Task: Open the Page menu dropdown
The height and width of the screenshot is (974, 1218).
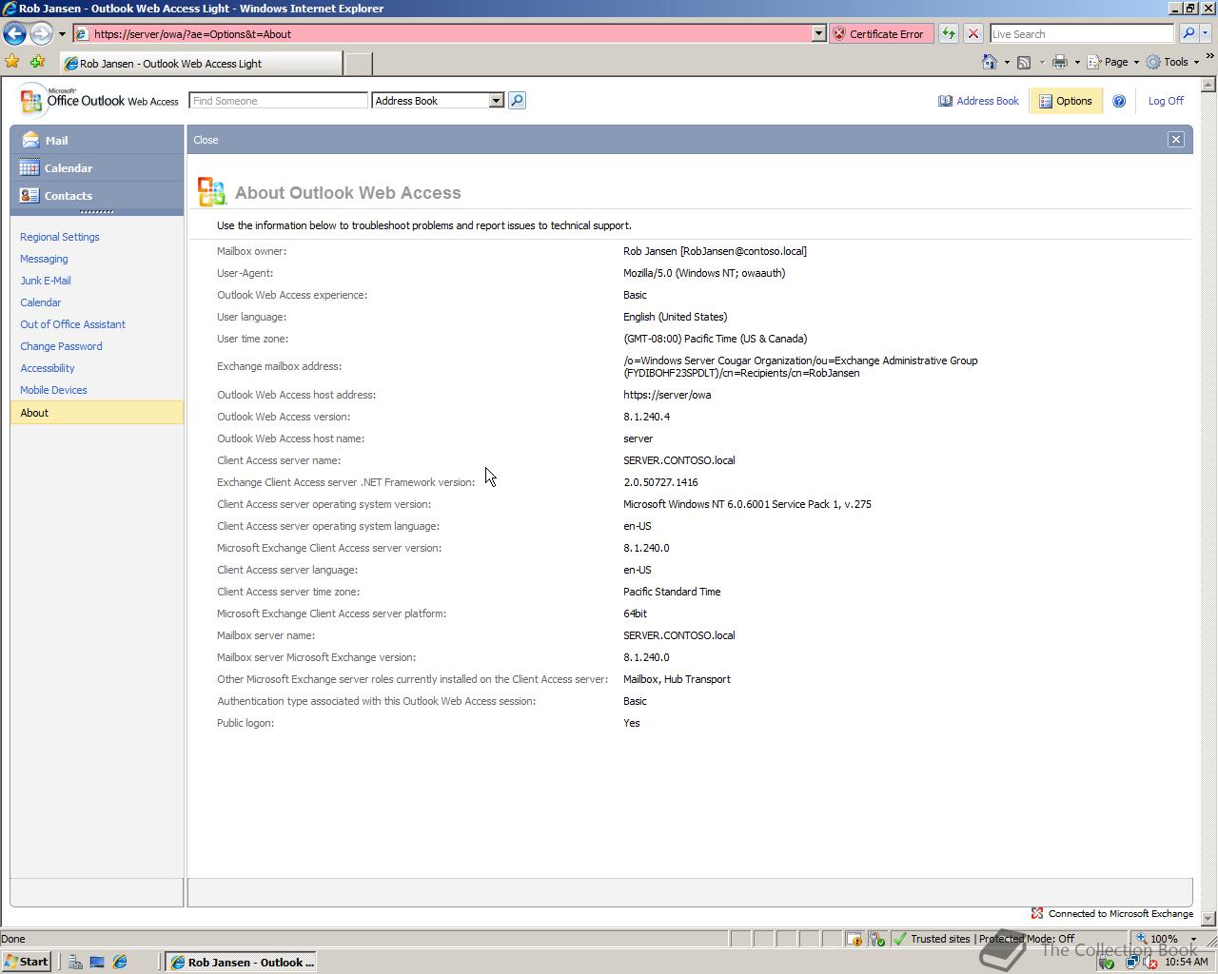Action: 1113,62
